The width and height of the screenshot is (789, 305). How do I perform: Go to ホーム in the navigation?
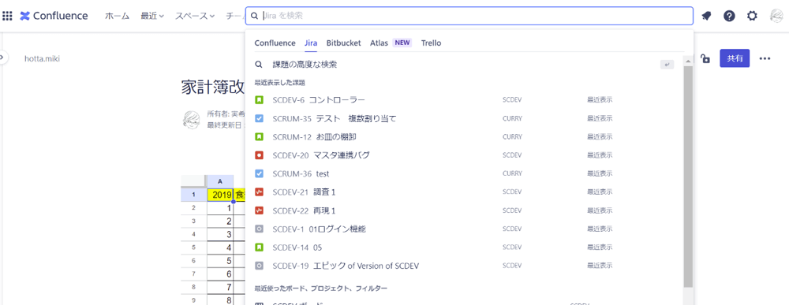[117, 16]
